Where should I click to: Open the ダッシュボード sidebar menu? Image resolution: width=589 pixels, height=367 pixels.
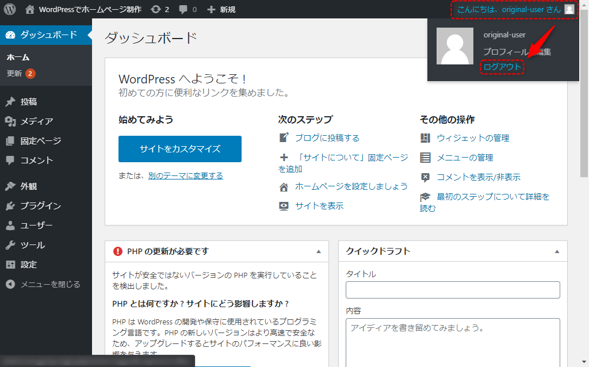pyautogui.click(x=46, y=35)
